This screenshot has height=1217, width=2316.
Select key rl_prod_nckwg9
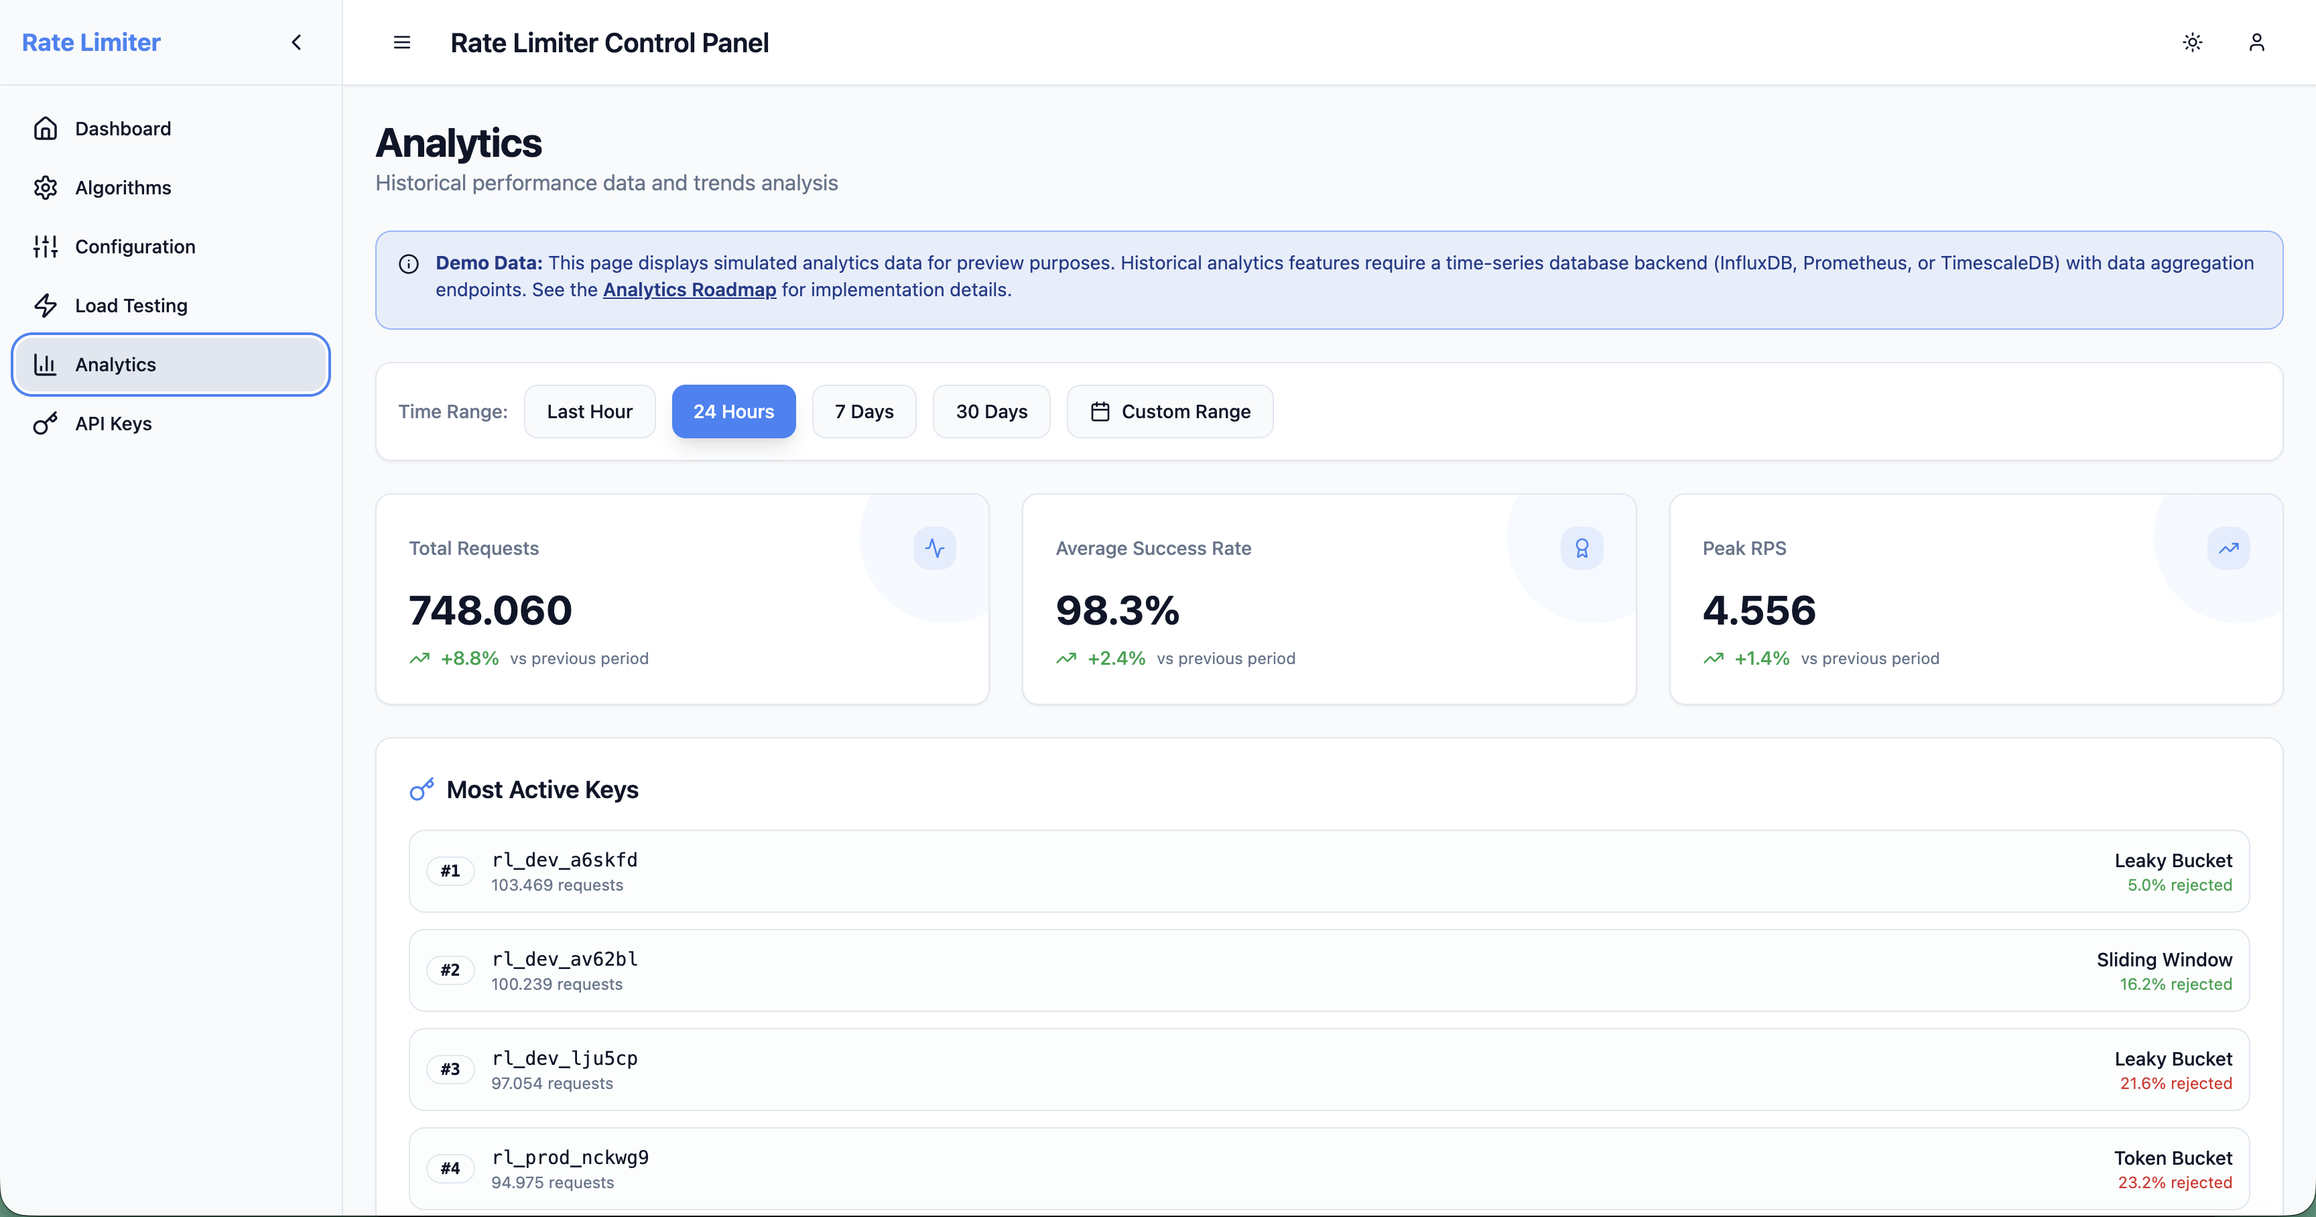pos(570,1157)
